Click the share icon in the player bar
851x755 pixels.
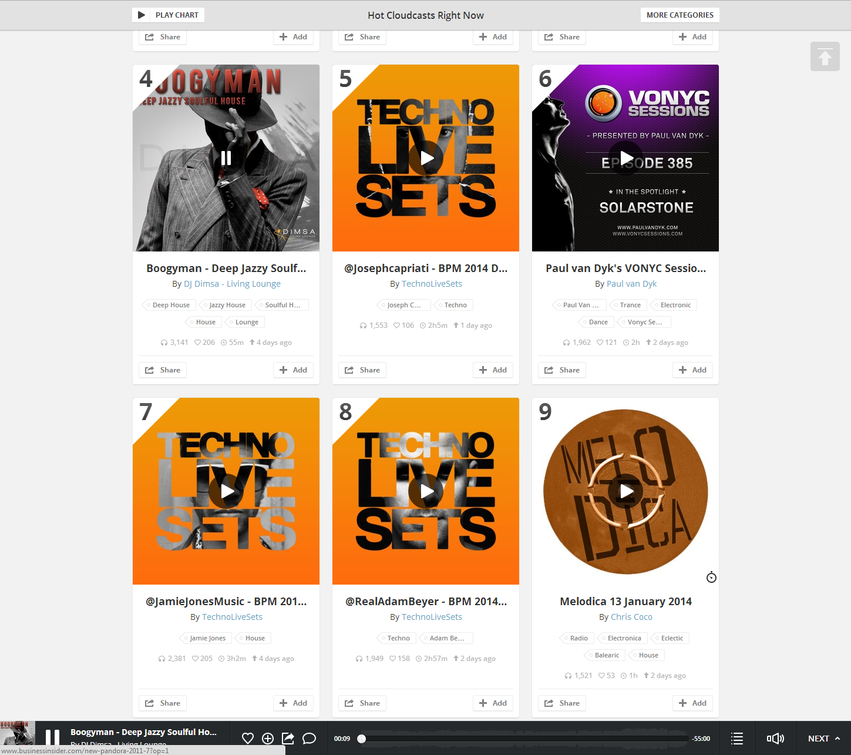(288, 739)
